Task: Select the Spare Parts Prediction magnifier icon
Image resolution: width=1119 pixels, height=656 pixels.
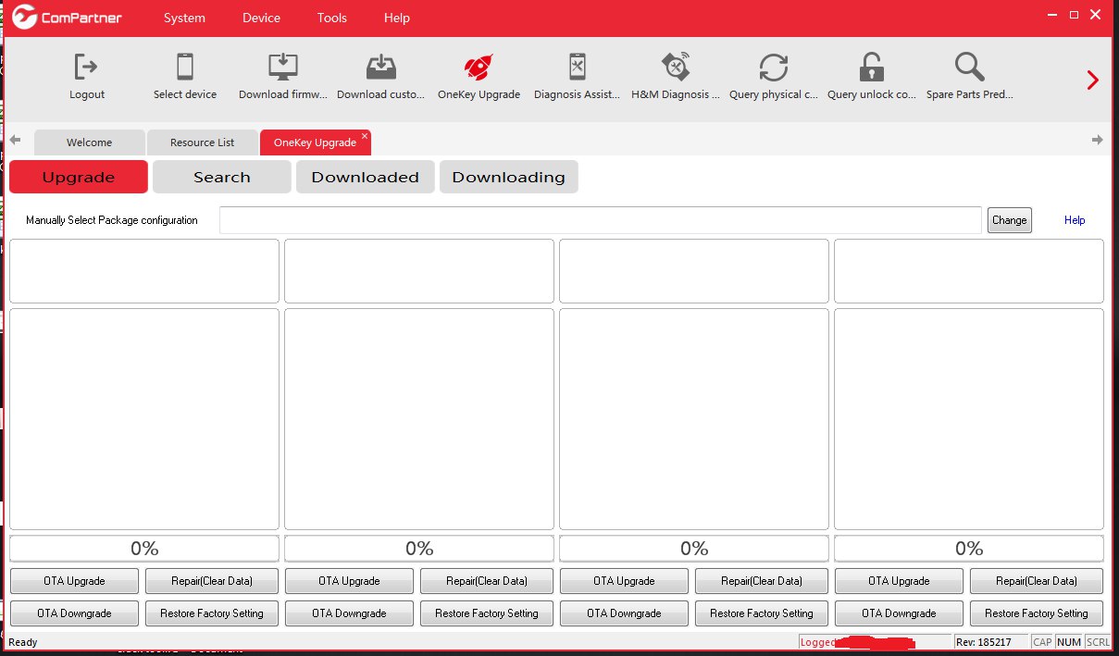Action: pyautogui.click(x=969, y=76)
